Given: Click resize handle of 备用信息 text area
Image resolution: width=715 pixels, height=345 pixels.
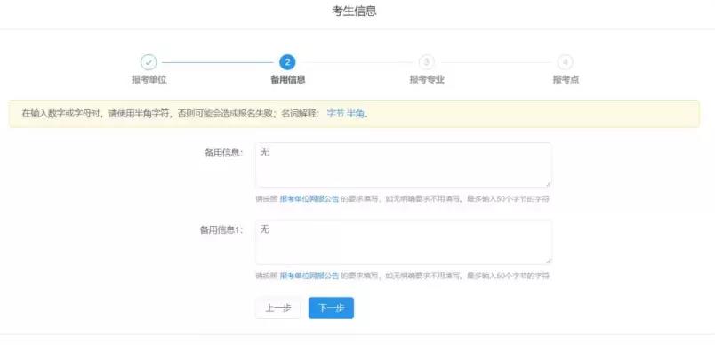Looking at the screenshot, I should 548,184.
